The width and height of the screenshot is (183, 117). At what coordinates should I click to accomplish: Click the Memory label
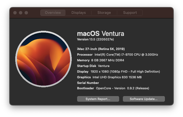click(83, 60)
